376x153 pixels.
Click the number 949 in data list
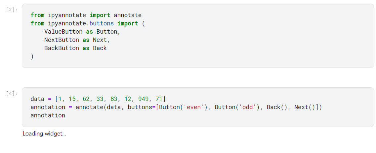pos(144,99)
